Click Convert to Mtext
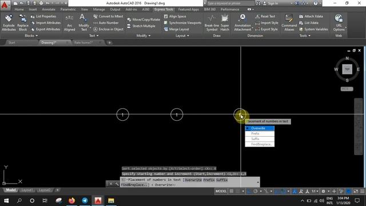This screenshot has width=366, height=206. [x=108, y=17]
